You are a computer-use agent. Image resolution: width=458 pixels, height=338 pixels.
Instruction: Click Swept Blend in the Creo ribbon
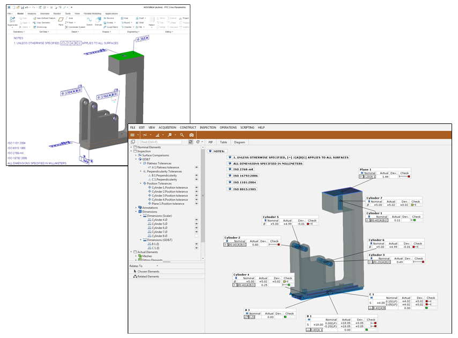(110, 27)
